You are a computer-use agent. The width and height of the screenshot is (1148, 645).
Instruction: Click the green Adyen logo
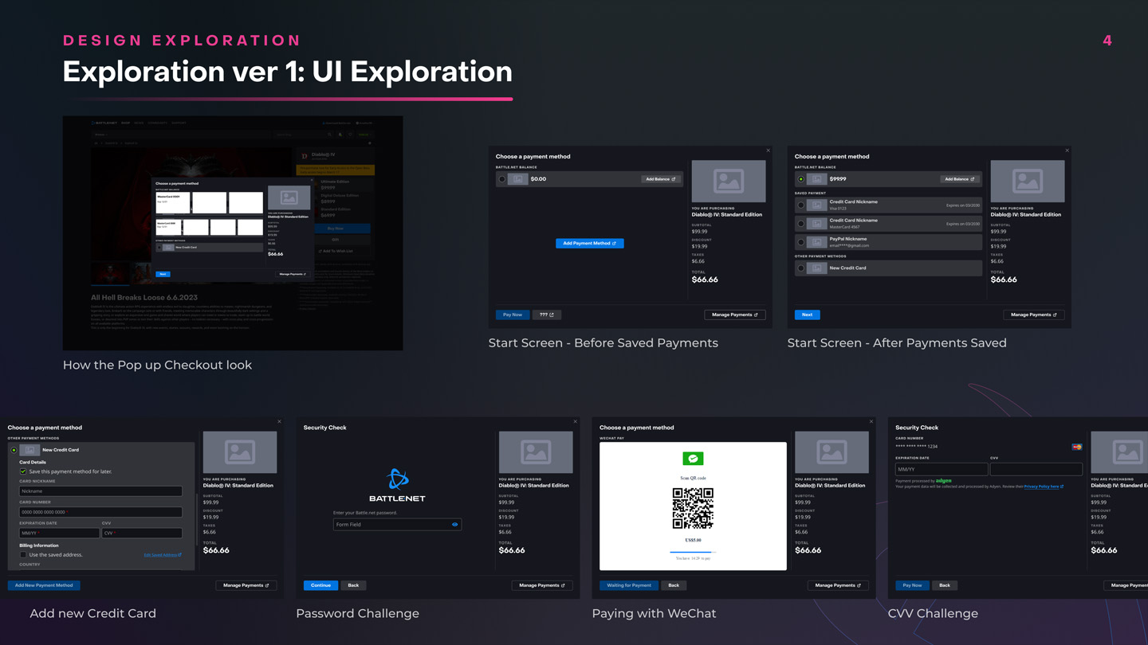click(944, 481)
